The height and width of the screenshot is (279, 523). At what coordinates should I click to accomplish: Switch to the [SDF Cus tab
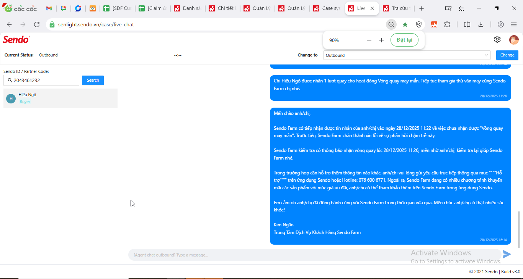tap(118, 8)
